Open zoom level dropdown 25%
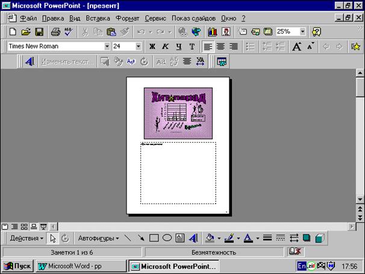Screen dimensions: 365x274 tap(302, 31)
